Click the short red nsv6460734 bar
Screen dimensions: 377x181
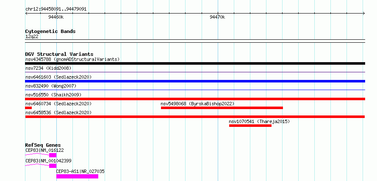(x=28, y=108)
